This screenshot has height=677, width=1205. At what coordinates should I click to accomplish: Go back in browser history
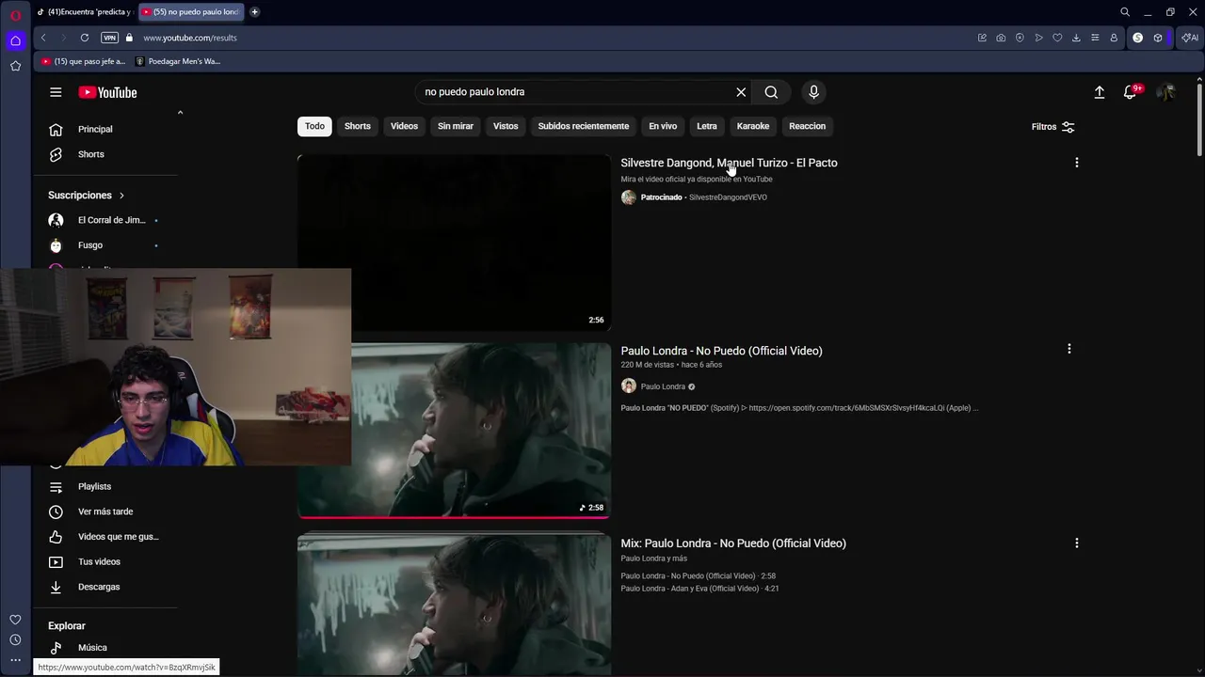coord(43,38)
